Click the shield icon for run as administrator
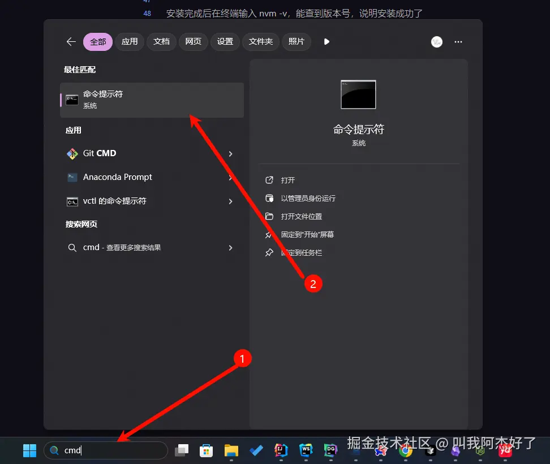The height and width of the screenshot is (464, 550). pyautogui.click(x=269, y=199)
